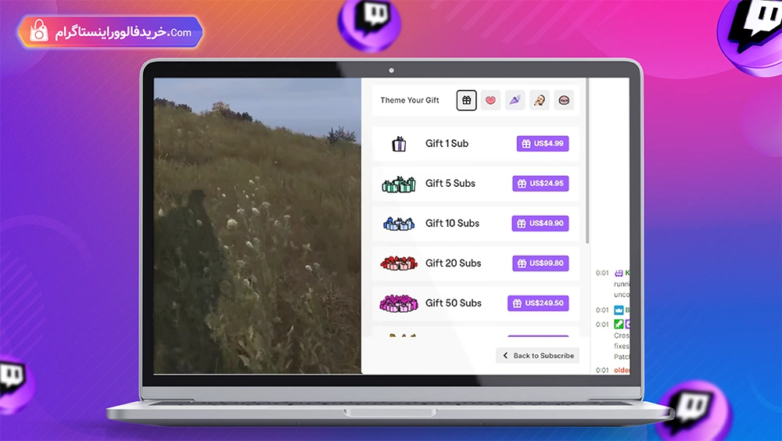Viewport: 782px width, 441px height.
Task: Buy Gift 1 Sub for US$4.99
Action: coord(543,144)
